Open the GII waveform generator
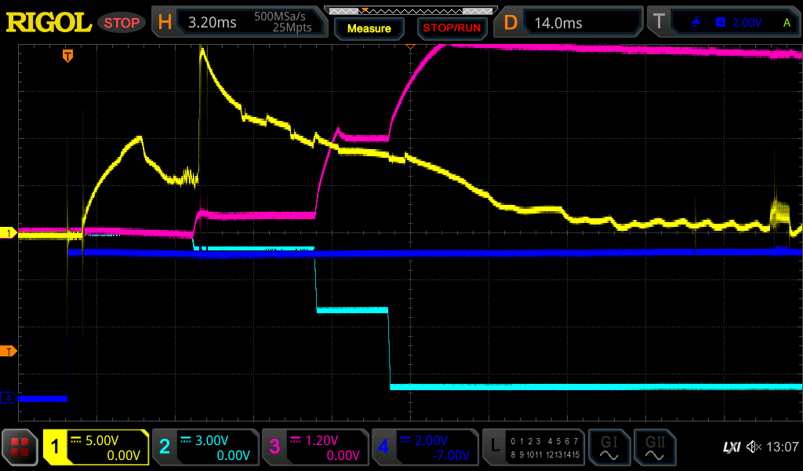This screenshot has width=803, height=471. [654, 447]
